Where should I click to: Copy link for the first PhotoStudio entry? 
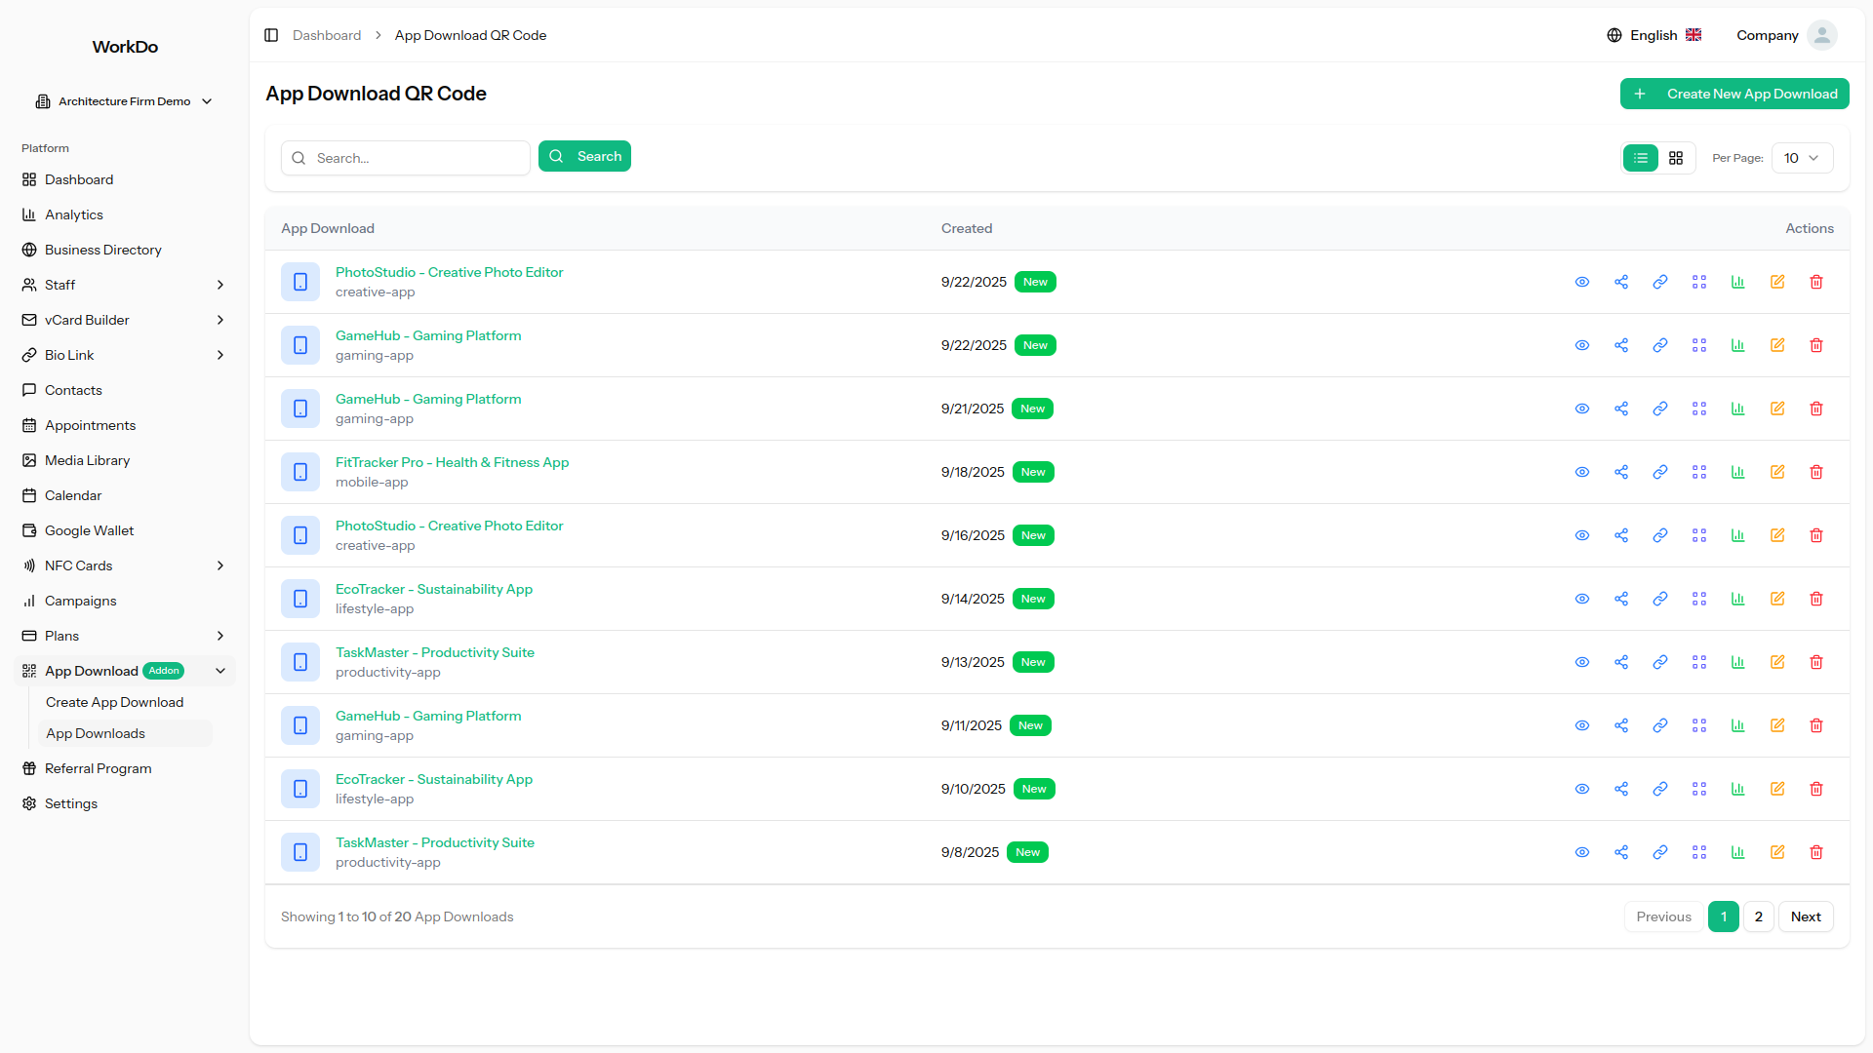1660,282
